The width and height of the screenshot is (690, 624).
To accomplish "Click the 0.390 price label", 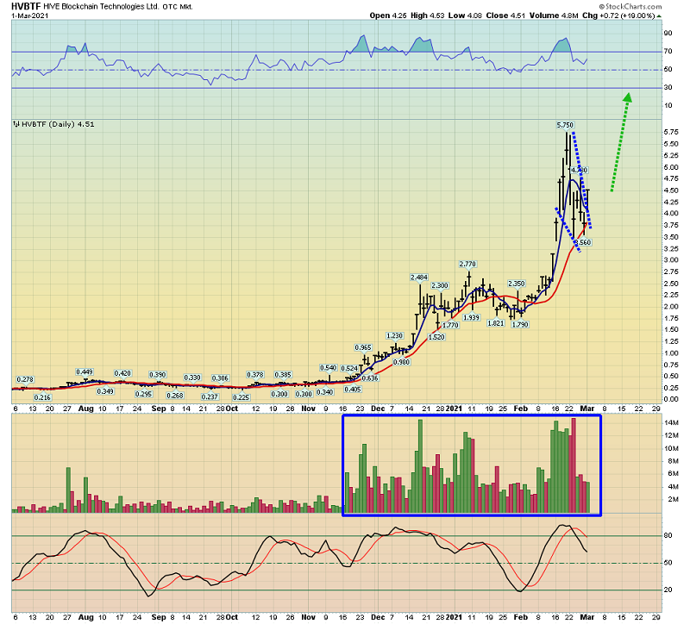I will coord(158,375).
